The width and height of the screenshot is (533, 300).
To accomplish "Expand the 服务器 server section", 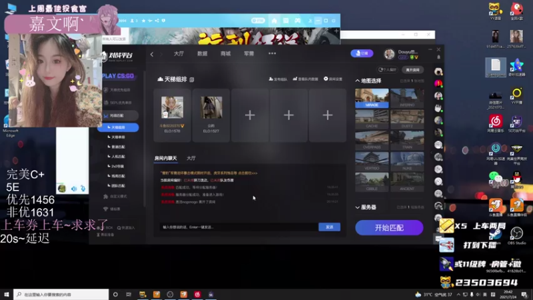I will click(x=358, y=207).
